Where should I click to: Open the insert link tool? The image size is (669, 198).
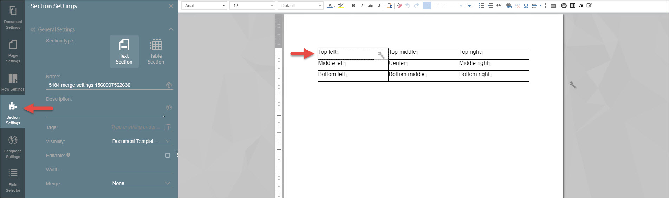click(x=509, y=6)
